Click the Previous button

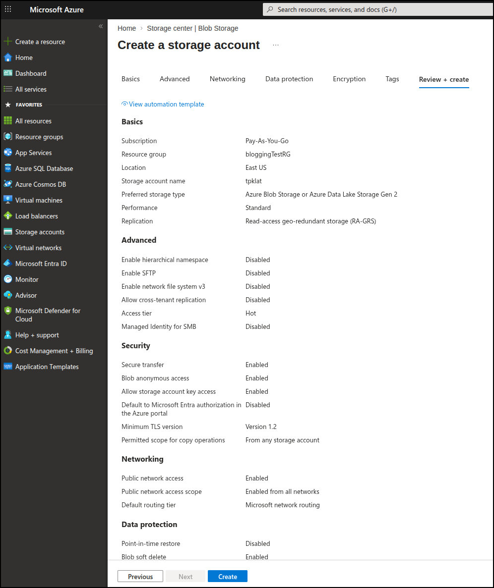tap(140, 576)
